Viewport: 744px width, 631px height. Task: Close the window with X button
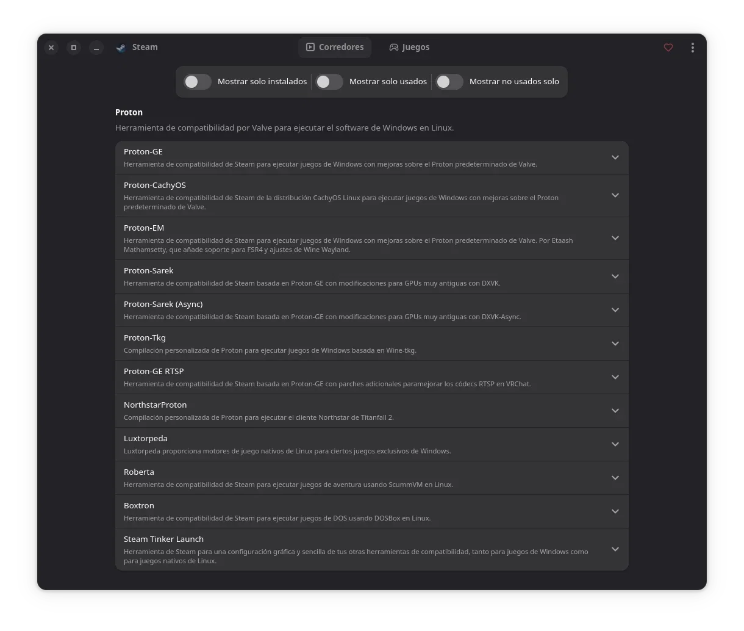point(51,48)
